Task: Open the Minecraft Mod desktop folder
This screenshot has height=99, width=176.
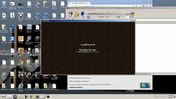Action: (46, 87)
